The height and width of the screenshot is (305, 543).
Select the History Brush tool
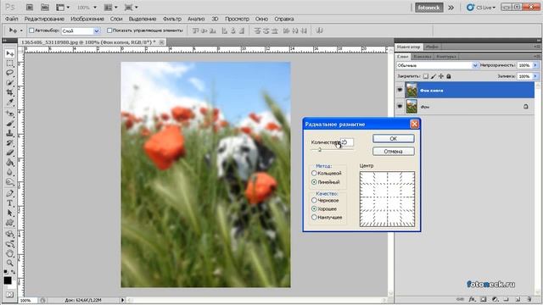coord(9,143)
